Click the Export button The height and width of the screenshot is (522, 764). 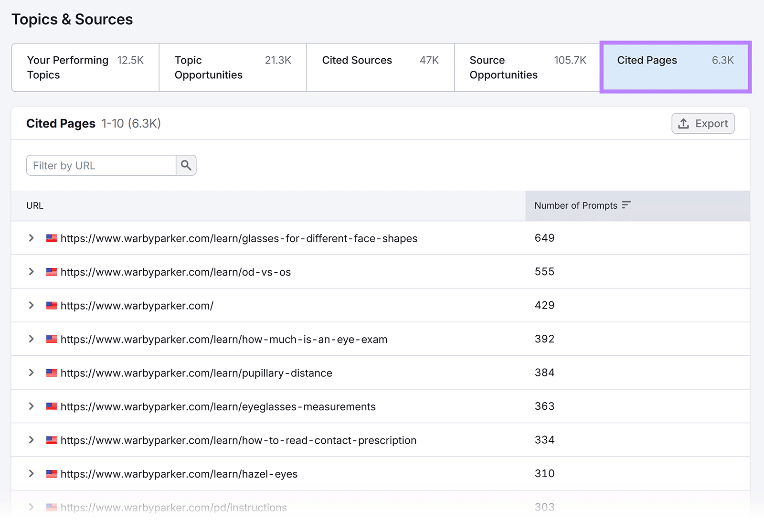pos(703,123)
